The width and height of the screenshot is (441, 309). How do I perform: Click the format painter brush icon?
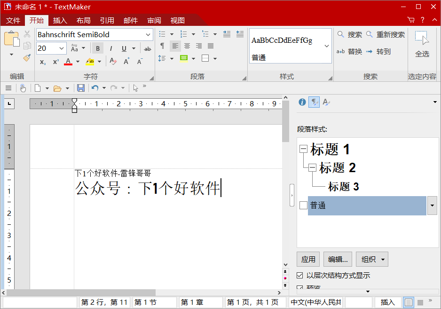pos(27,57)
